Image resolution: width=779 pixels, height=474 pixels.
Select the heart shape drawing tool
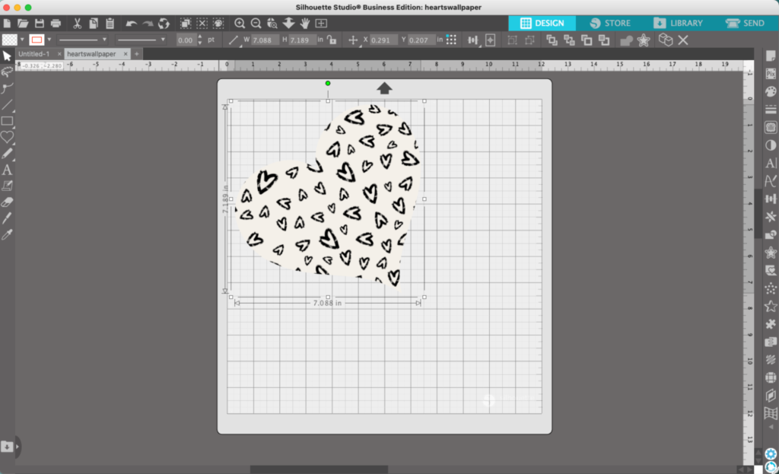point(7,137)
